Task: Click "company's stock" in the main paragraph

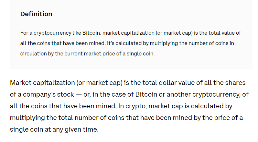Action: tap(48, 94)
